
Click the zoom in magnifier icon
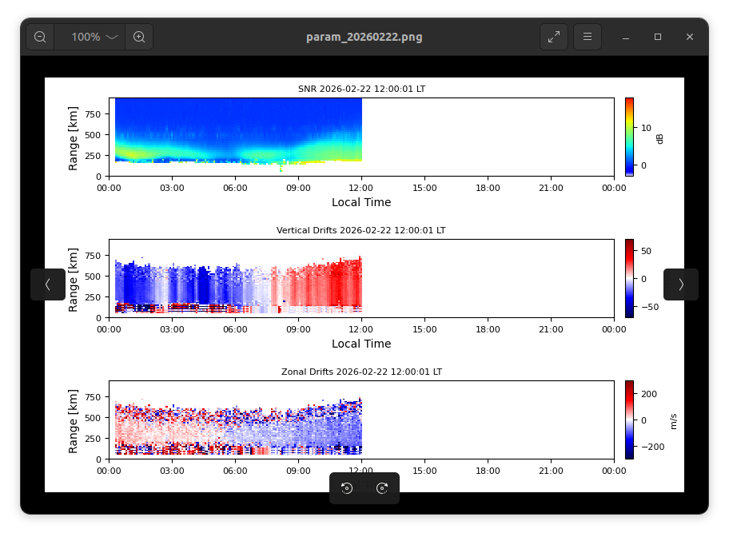point(139,37)
